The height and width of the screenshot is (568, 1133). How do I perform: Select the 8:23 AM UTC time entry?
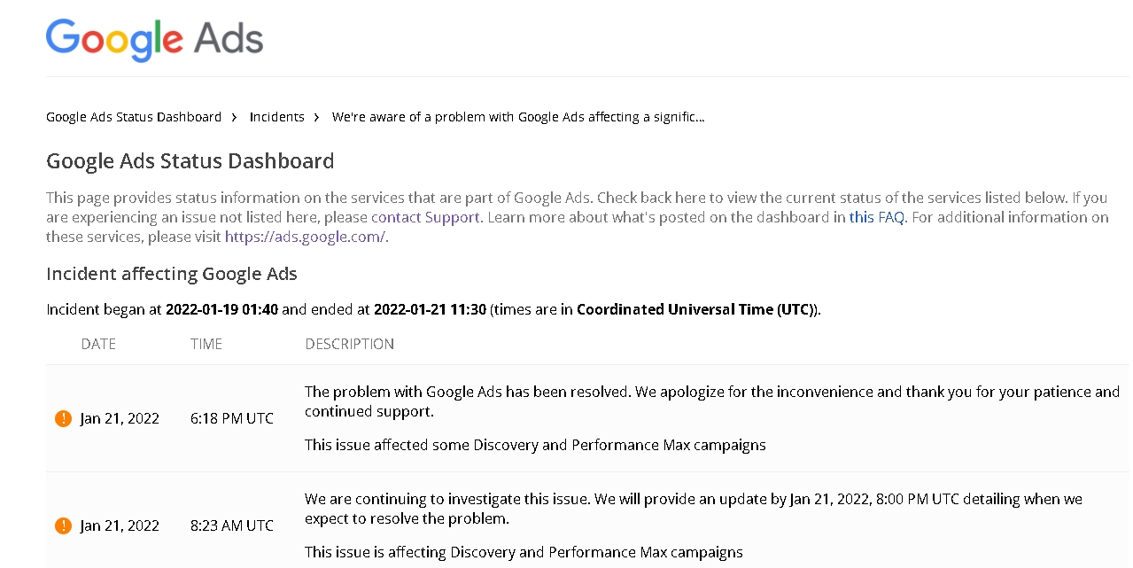tap(232, 525)
